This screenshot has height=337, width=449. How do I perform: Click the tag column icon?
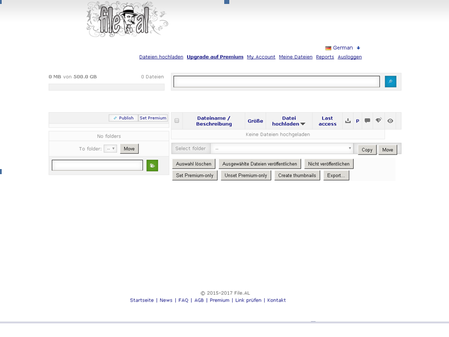(x=379, y=121)
